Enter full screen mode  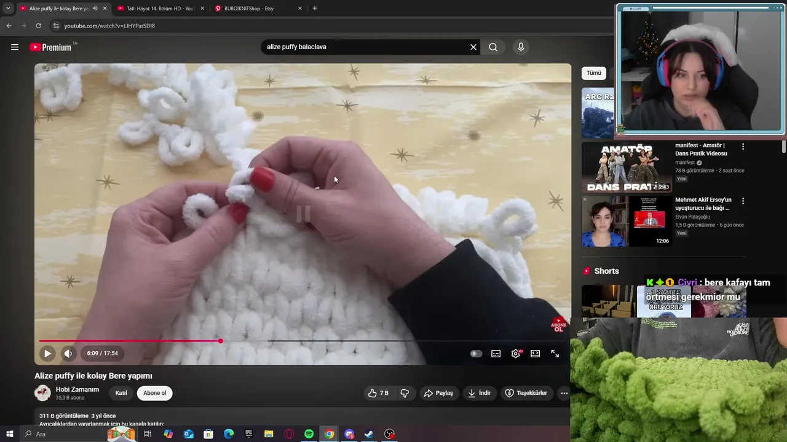[555, 354]
